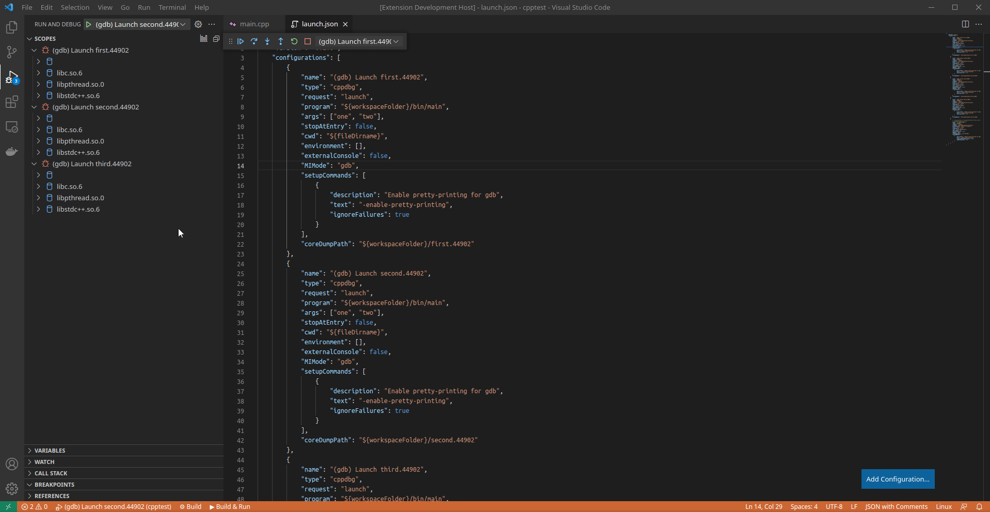Click Build & Run in the status bar
990x512 pixels.
(230, 507)
